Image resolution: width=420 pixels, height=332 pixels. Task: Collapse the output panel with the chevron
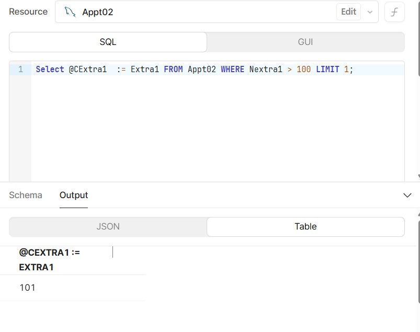[x=407, y=195]
